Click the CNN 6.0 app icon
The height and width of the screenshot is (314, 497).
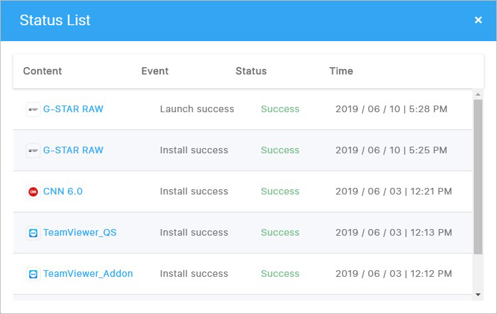[33, 192]
